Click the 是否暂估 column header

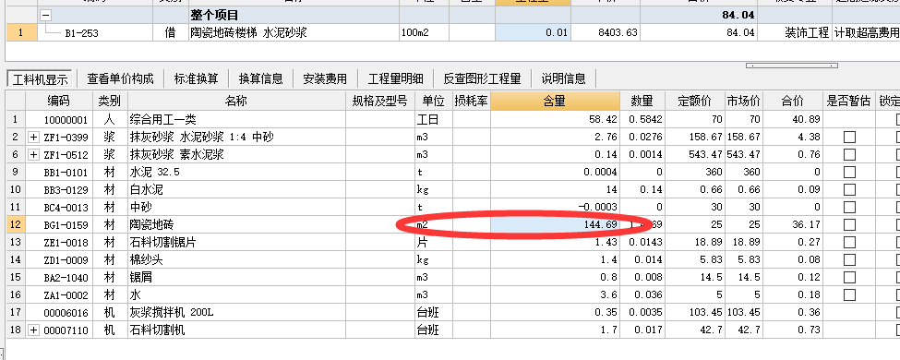(849, 102)
